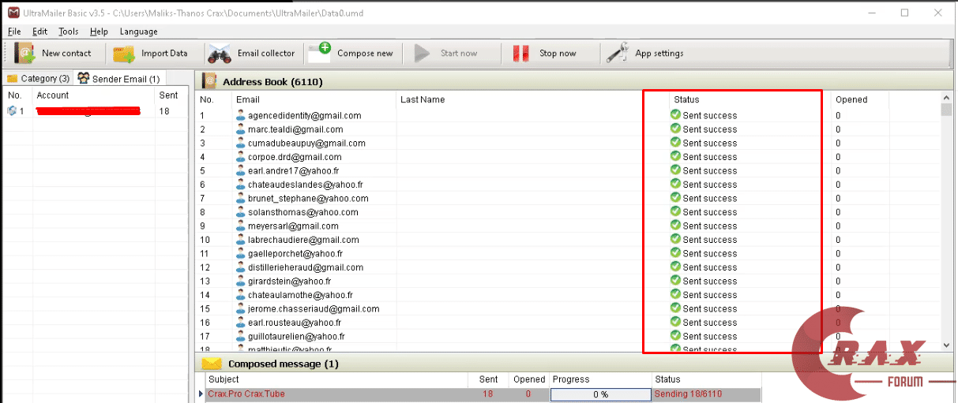Click the address book scroll down arrow

(x=946, y=345)
